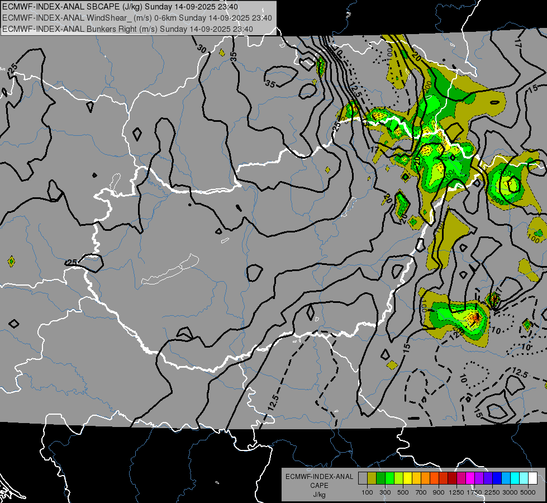Select the white legend color swatch
The width and height of the screenshot is (547, 503).
coord(532,478)
